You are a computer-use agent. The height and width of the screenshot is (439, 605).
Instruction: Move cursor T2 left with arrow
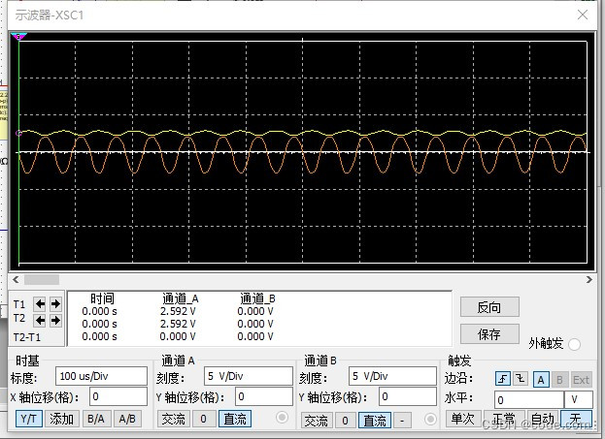point(40,320)
